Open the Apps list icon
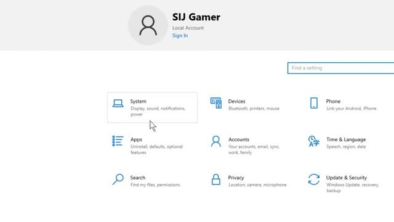 (x=118, y=141)
